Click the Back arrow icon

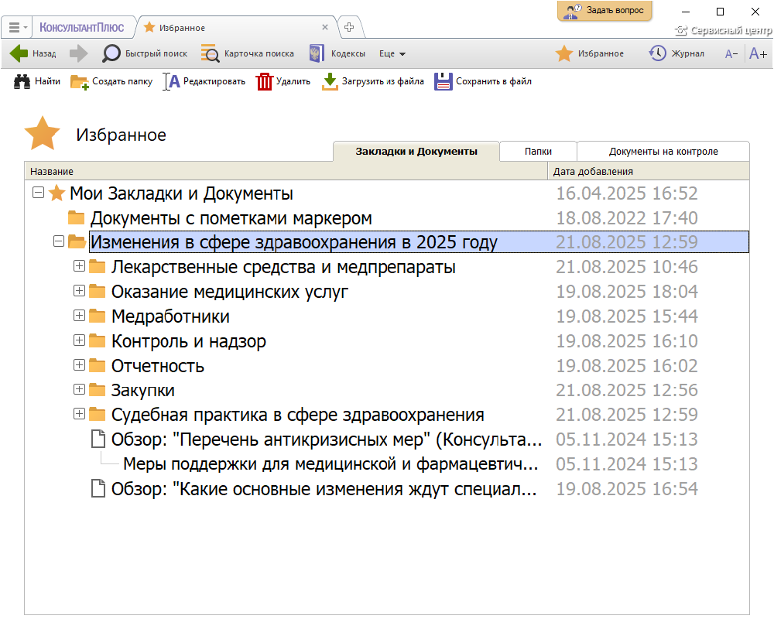[x=19, y=53]
